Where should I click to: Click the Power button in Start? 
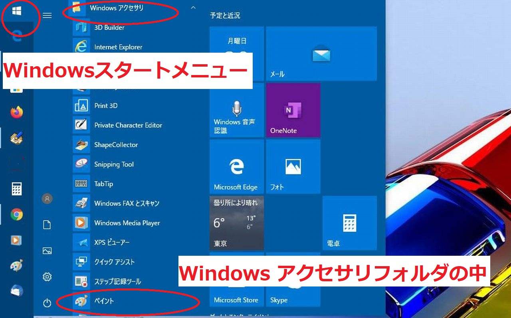pos(47,303)
